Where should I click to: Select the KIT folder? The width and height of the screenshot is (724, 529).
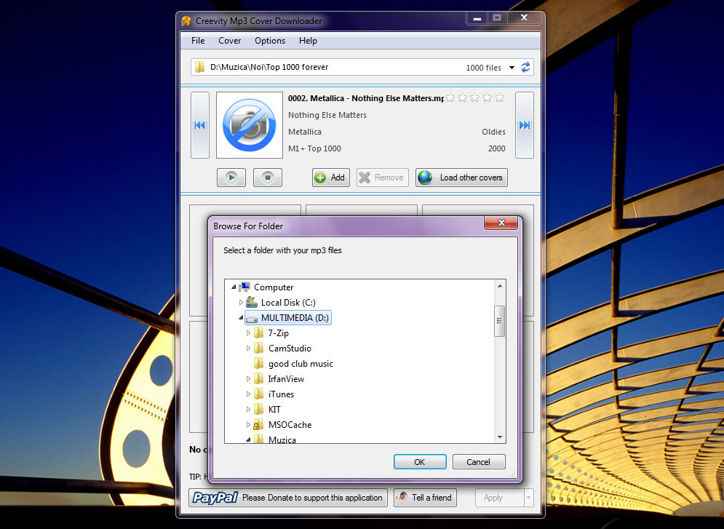(x=274, y=410)
